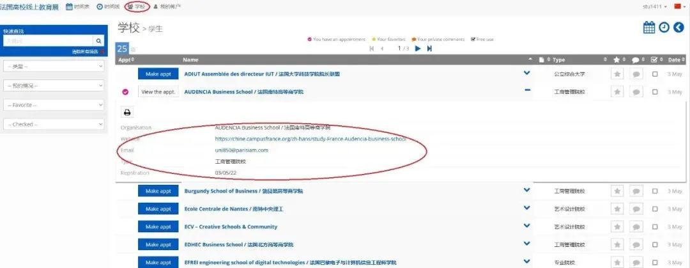Click the quick search text field

[x=48, y=41]
